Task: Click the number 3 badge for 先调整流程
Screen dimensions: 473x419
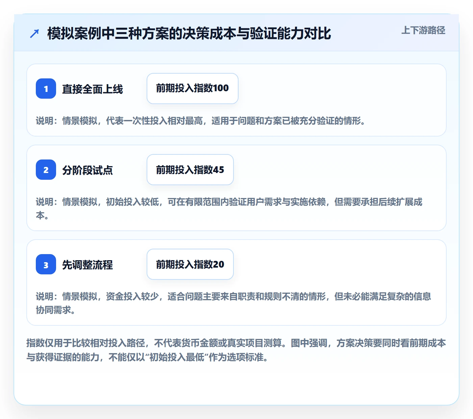Action: pyautogui.click(x=46, y=264)
